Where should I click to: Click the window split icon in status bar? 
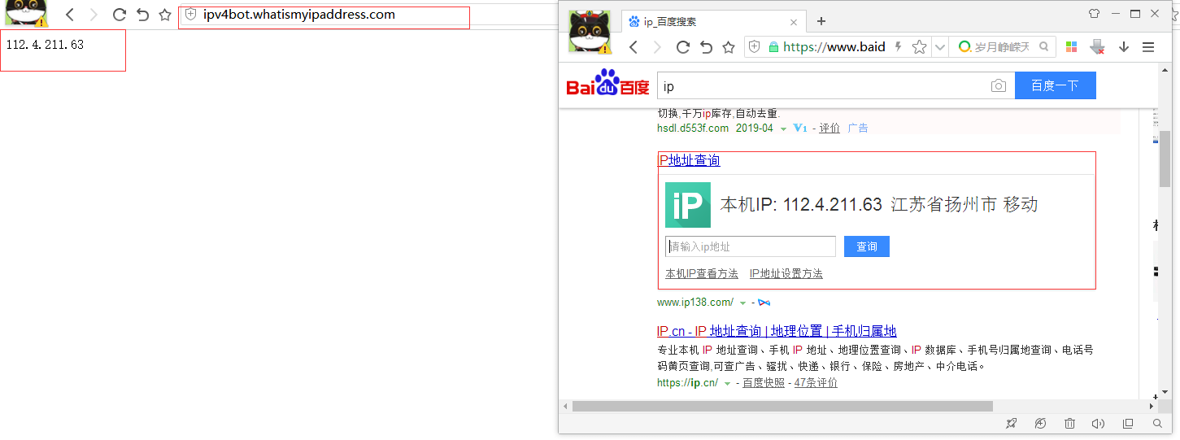pyautogui.click(x=1128, y=424)
